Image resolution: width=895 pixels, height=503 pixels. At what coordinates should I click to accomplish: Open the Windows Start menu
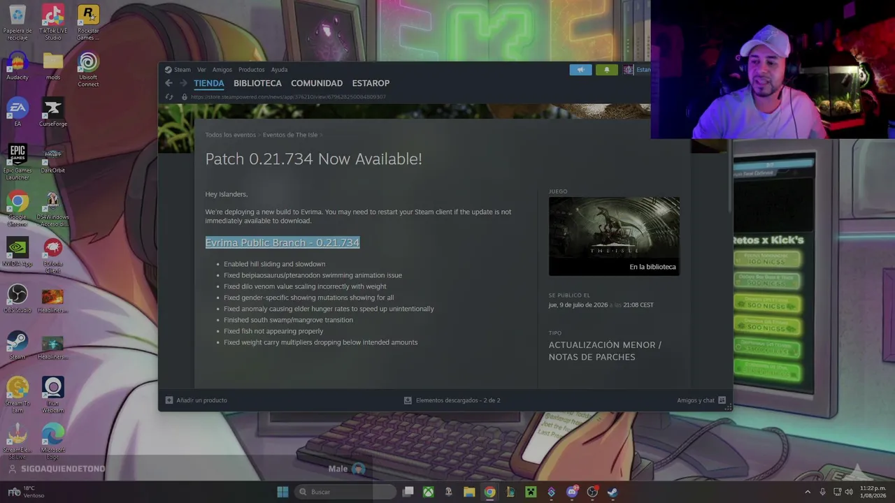coord(282,492)
